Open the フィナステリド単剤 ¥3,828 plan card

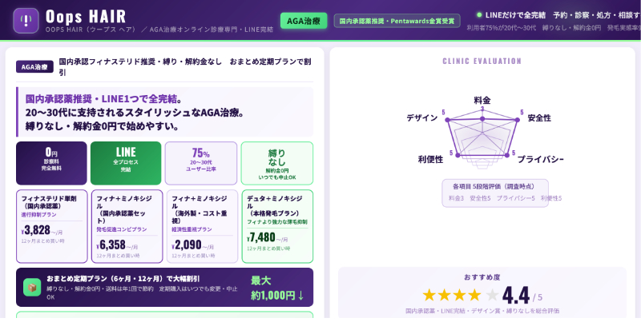[x=52, y=226]
